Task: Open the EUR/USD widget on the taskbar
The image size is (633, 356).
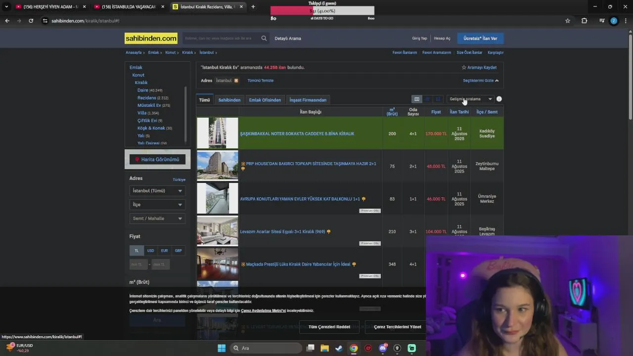Action: coord(20,348)
